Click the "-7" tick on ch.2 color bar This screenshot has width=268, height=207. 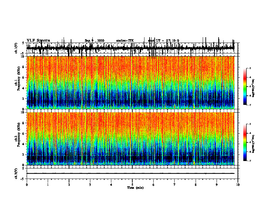click(x=249, y=161)
